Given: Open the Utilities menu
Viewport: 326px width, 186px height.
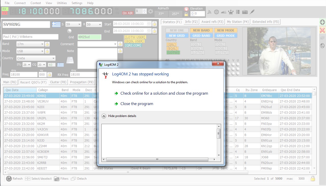Looking at the screenshot, I should pyautogui.click(x=62, y=3).
